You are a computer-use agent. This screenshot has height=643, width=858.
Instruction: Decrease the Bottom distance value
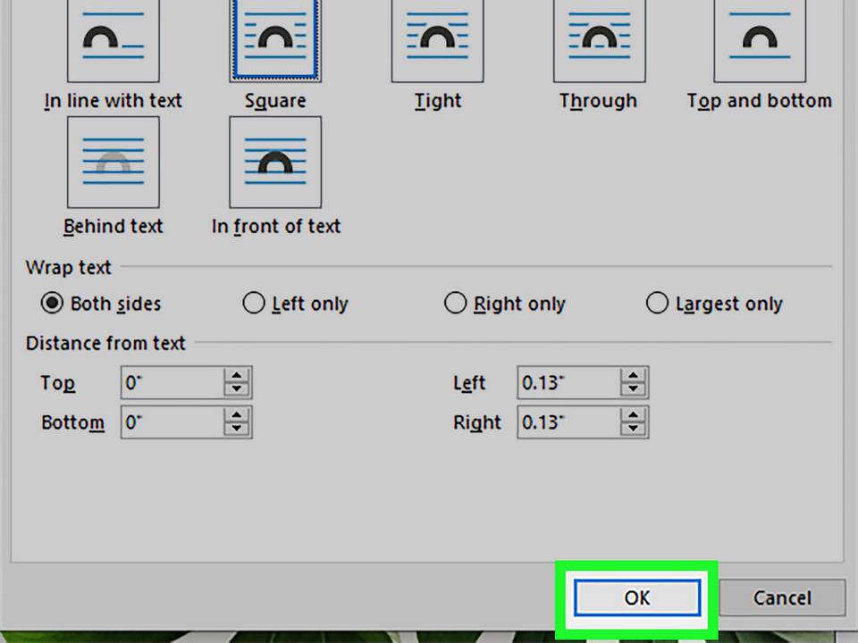236,428
